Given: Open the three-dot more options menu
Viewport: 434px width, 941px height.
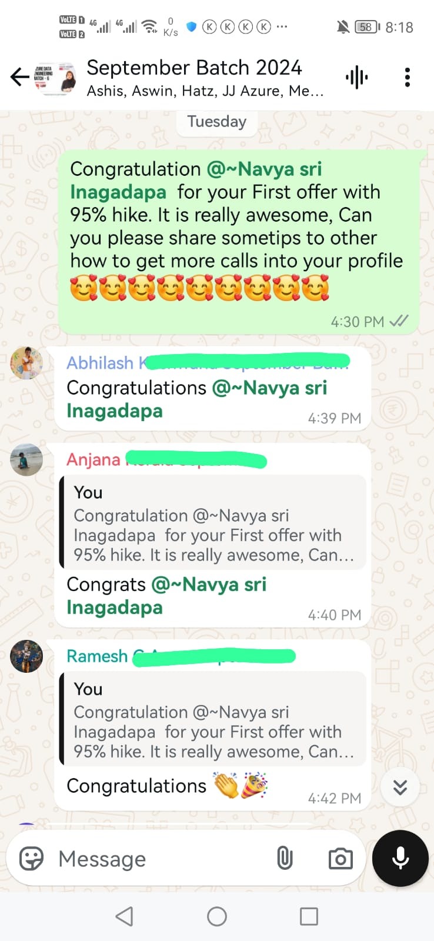Looking at the screenshot, I should pyautogui.click(x=407, y=77).
